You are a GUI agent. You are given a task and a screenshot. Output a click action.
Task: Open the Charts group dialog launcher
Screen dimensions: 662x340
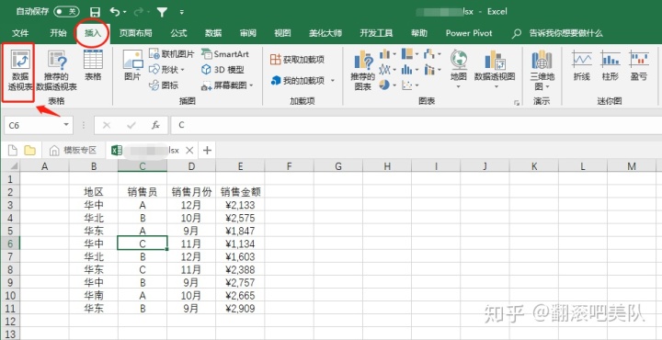coord(517,103)
